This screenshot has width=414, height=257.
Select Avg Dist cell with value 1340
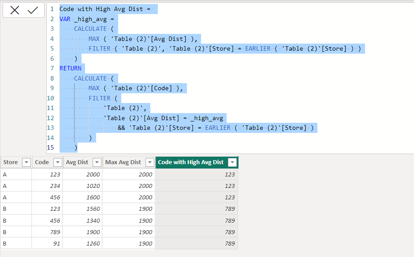(x=82, y=220)
